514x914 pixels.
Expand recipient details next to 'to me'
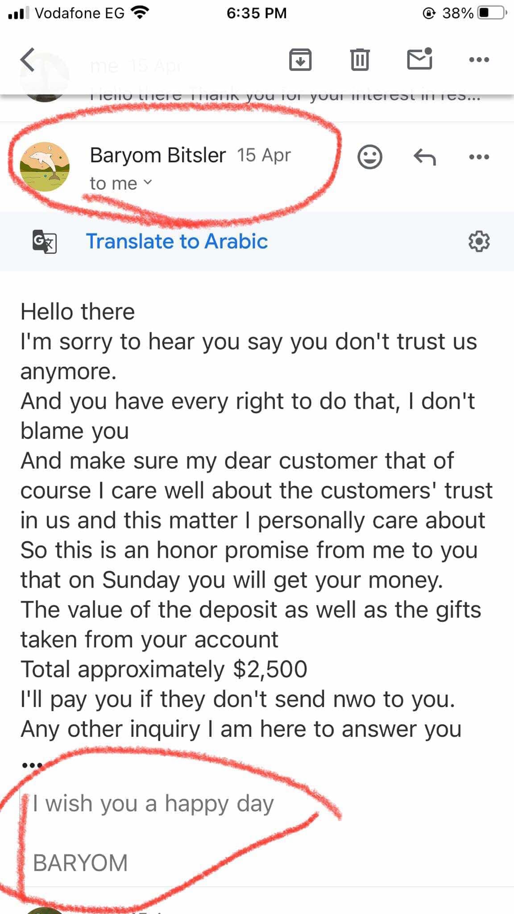tap(148, 183)
